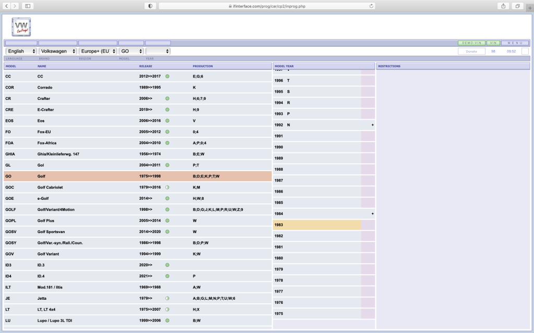Open the empty year dropdown
534x333 pixels.
point(157,51)
